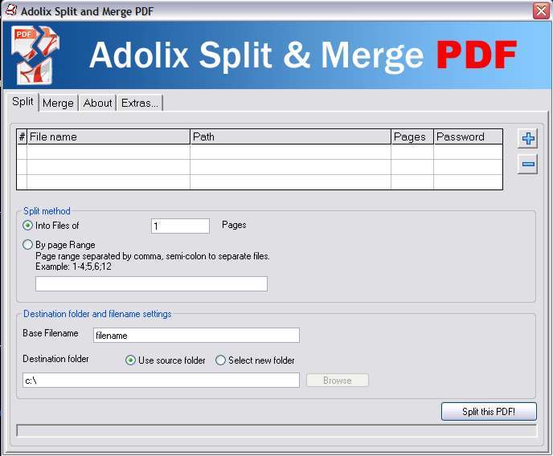Click the Adolix PDF logo in banner
This screenshot has height=456, width=553.
tap(35, 55)
